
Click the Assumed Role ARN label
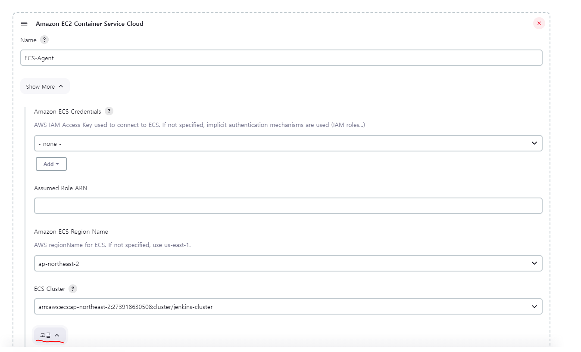[61, 188]
